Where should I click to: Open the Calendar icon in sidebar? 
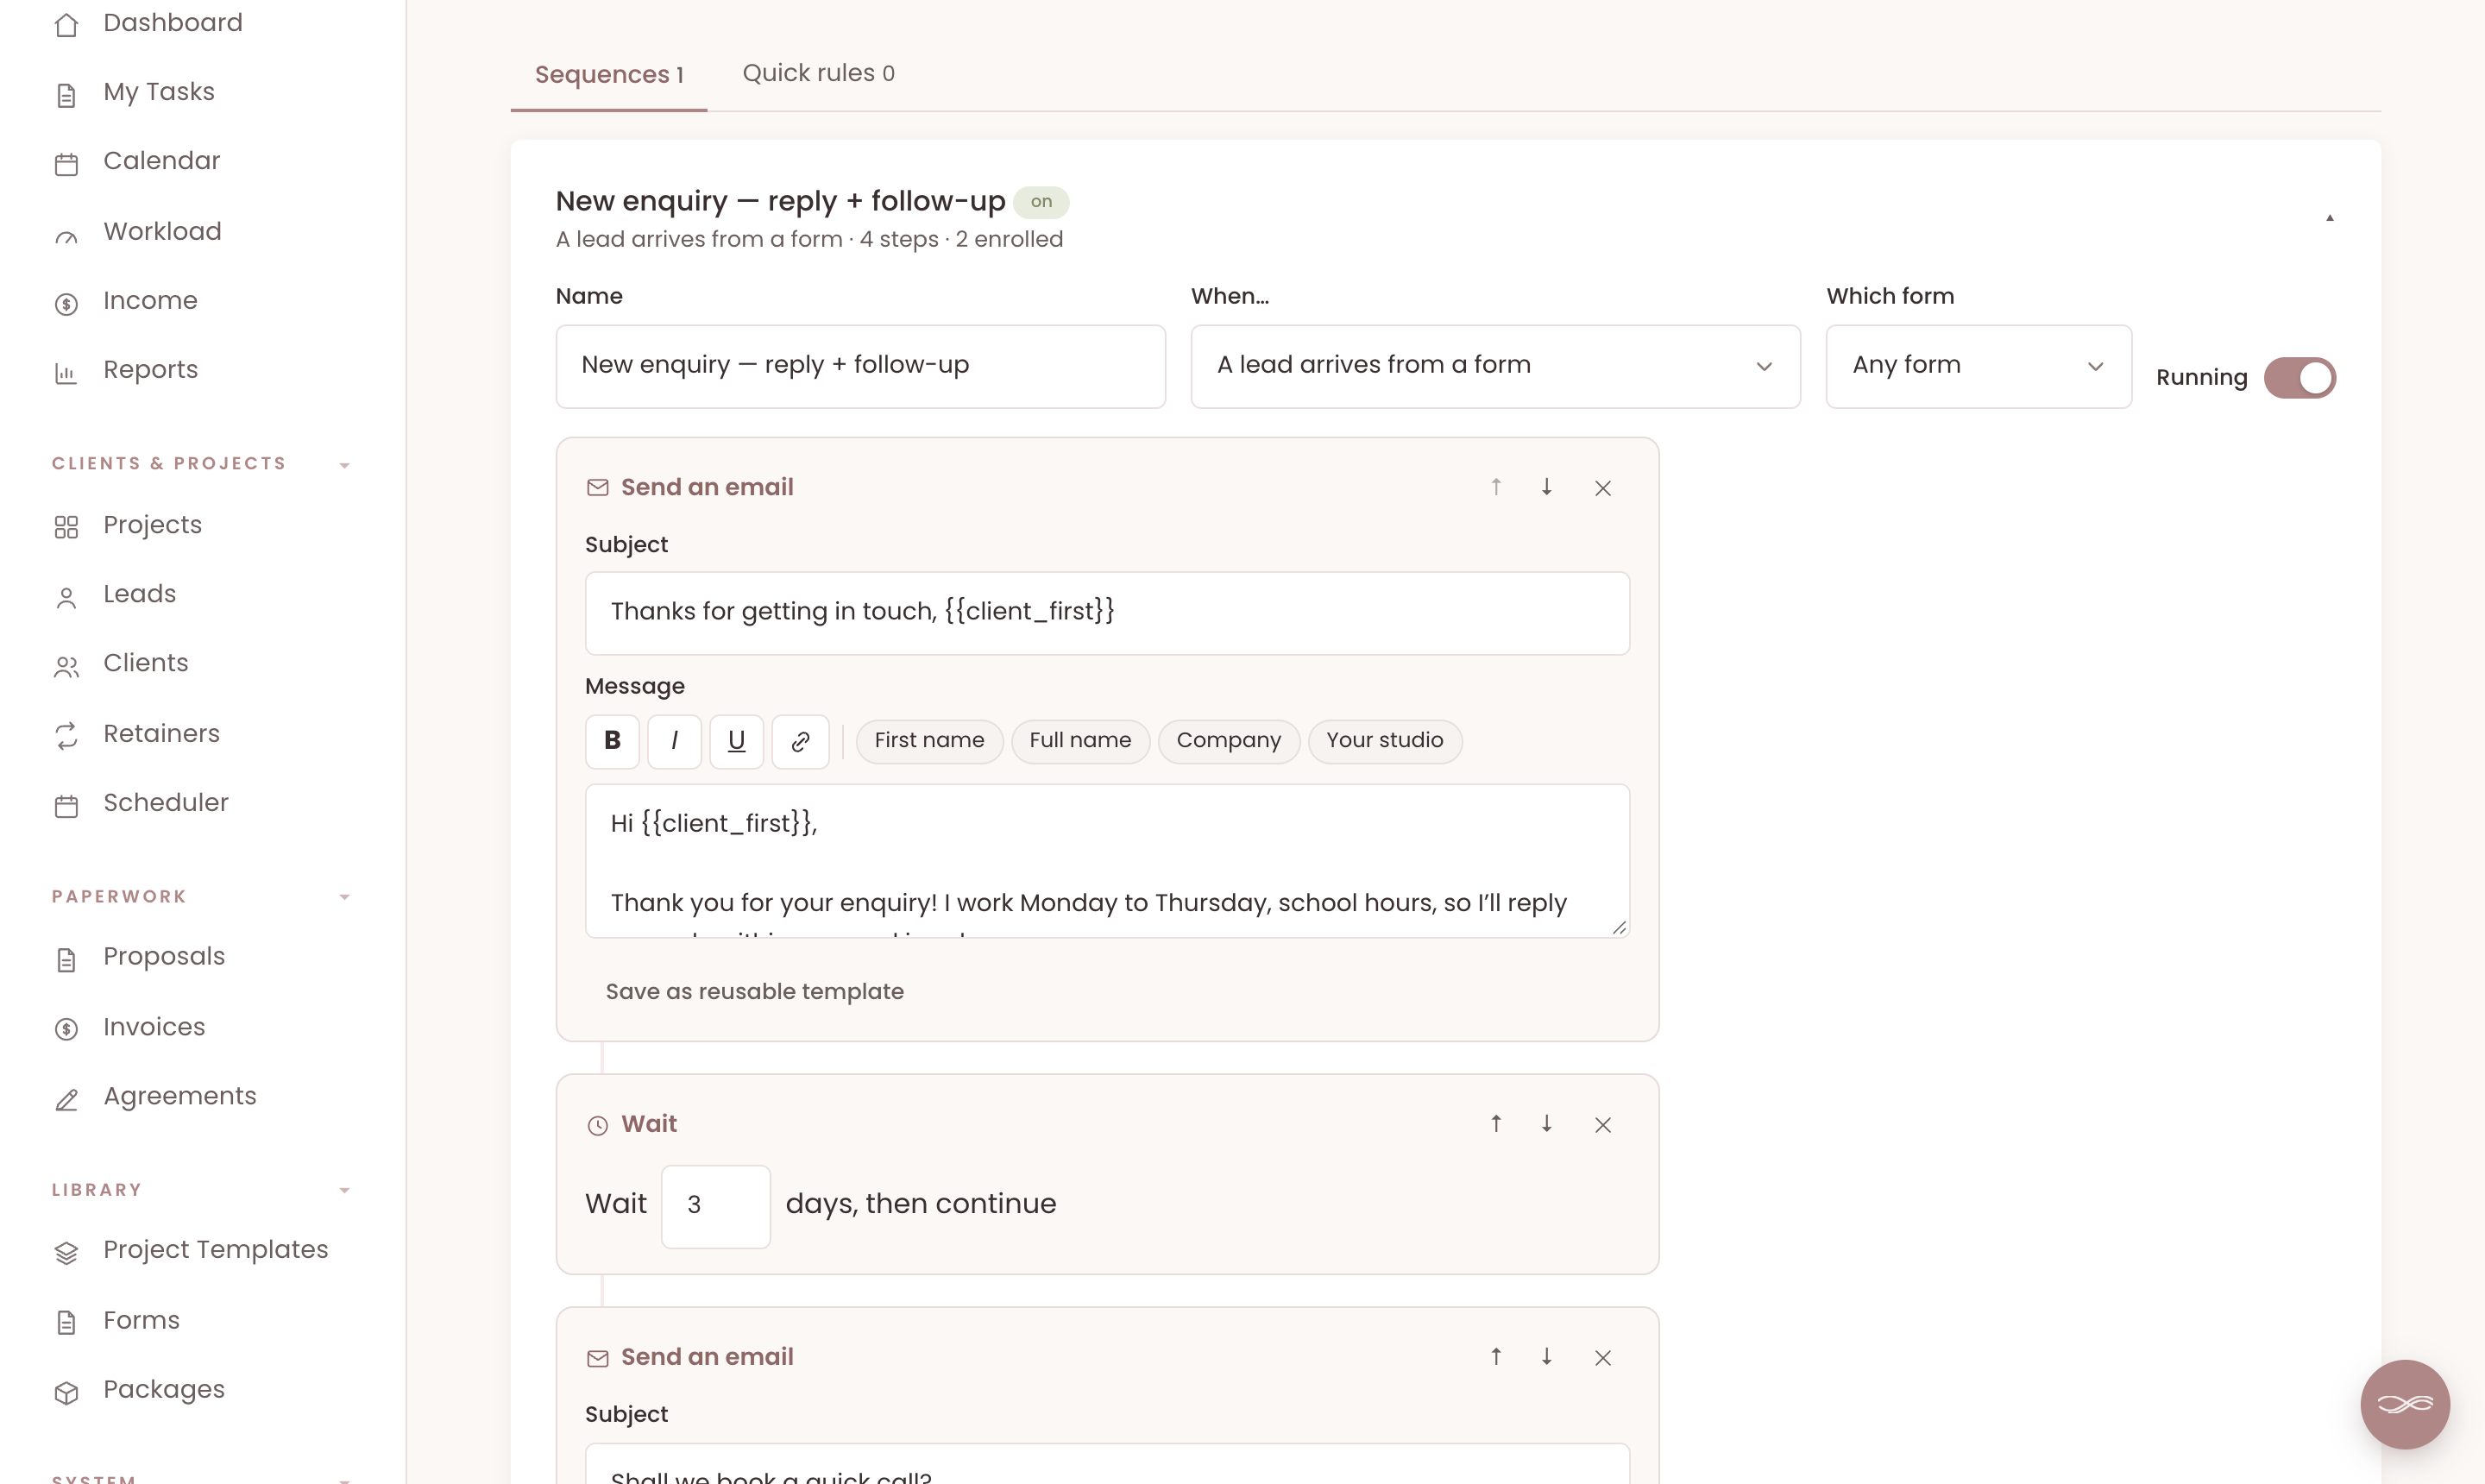66,164
